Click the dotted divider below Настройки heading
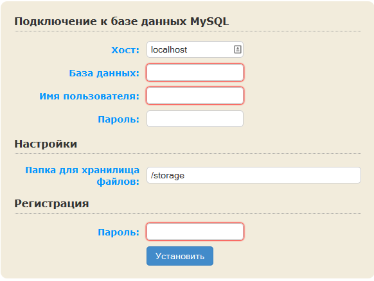Viewport: 374px width, 281px height. pyautogui.click(x=188, y=153)
